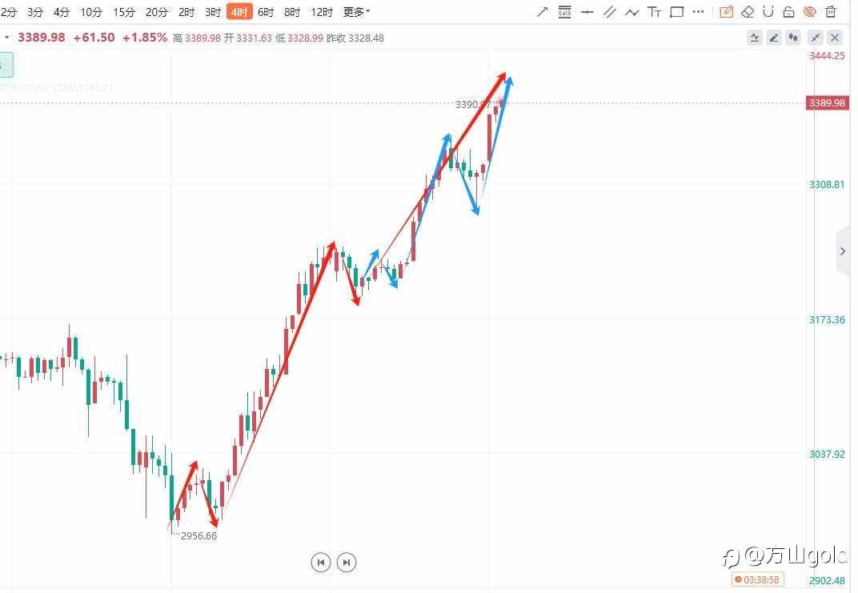
Task: Toggle hide drawings eye icon
Action: tap(810, 11)
